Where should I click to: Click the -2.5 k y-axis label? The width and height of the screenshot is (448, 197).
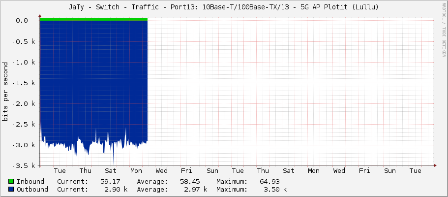[x=24, y=124]
